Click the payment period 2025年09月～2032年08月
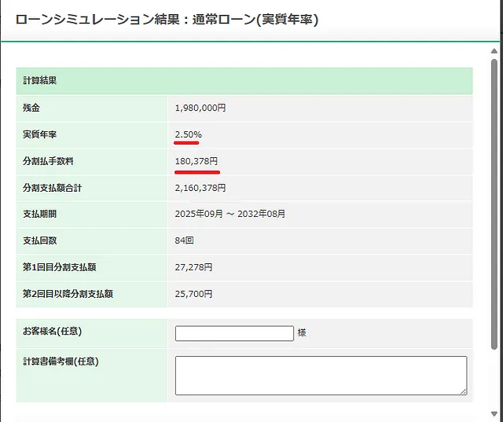Image resolution: width=503 pixels, height=422 pixels. tap(229, 214)
